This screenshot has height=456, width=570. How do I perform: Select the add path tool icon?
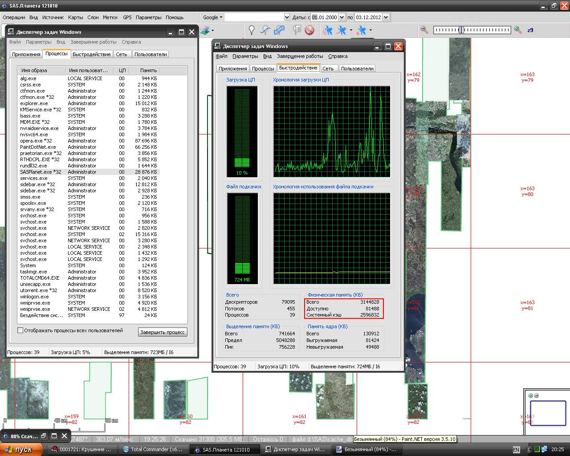265,30
